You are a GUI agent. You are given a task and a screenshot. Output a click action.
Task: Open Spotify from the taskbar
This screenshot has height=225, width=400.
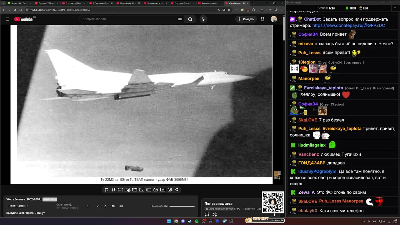pyautogui.click(x=197, y=221)
